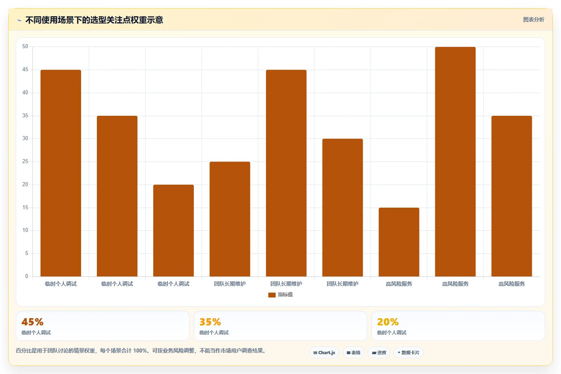Click the 临时个人调试 bar valued 20
This screenshot has height=374, width=561.
[173, 231]
